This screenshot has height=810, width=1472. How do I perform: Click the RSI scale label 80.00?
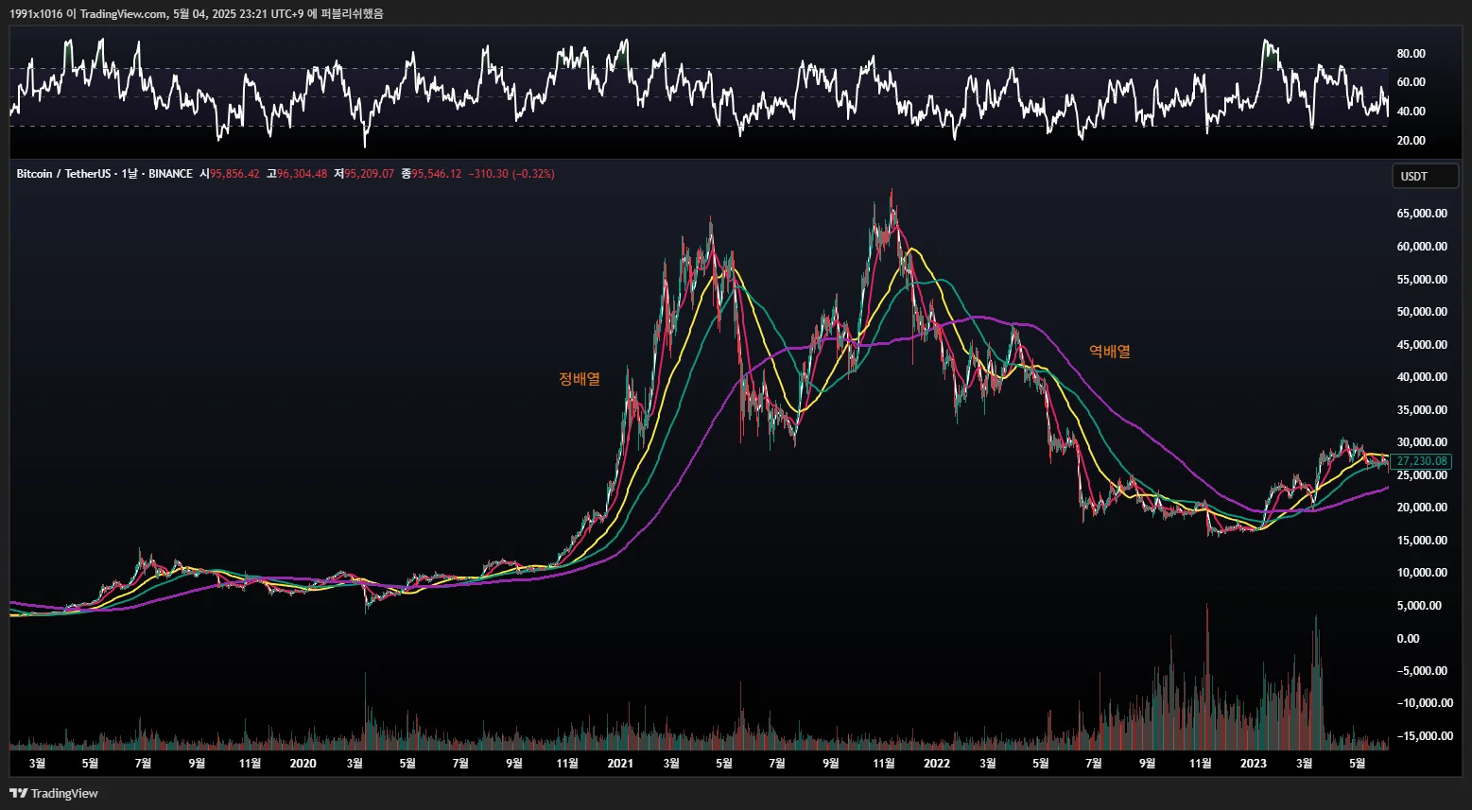pyautogui.click(x=1411, y=54)
